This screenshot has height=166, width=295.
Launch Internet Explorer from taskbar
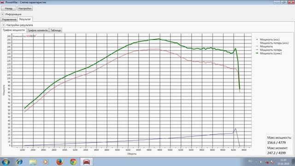click(x=19, y=162)
